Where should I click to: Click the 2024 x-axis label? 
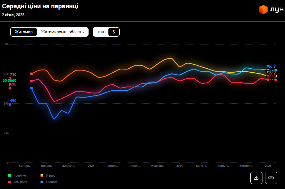click(180, 166)
